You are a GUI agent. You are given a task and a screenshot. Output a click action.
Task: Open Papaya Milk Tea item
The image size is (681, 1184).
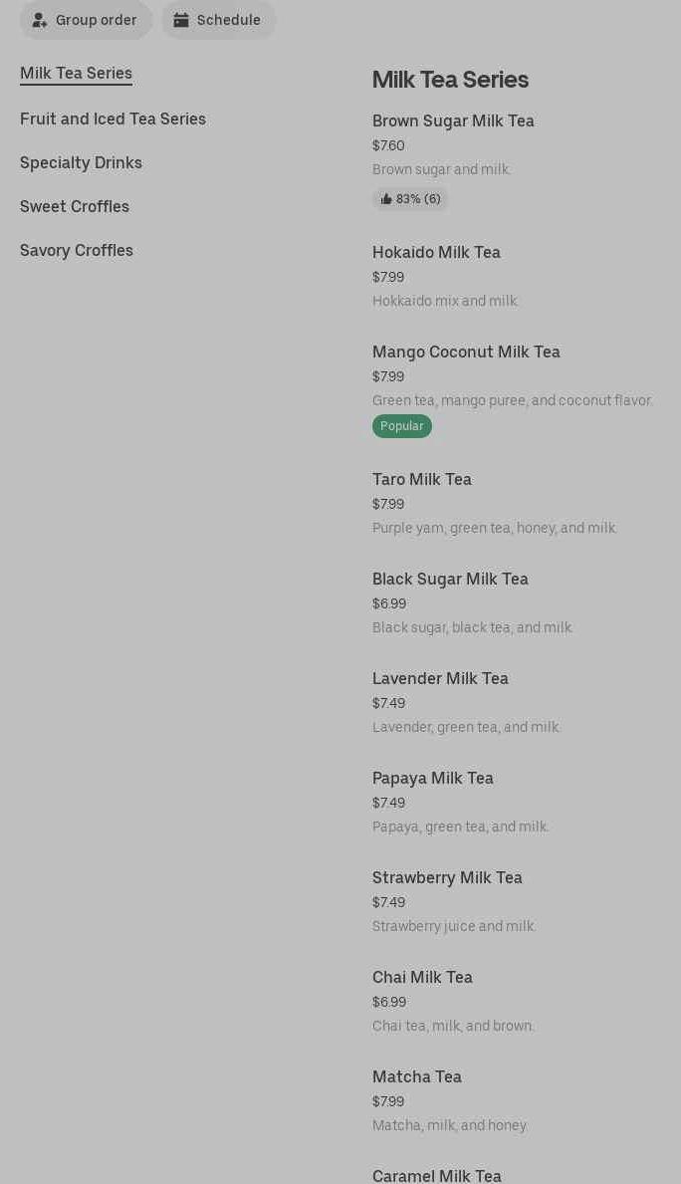pos(433,778)
